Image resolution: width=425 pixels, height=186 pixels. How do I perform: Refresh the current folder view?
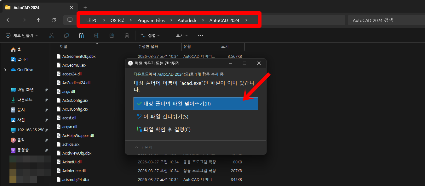pyautogui.click(x=54, y=20)
